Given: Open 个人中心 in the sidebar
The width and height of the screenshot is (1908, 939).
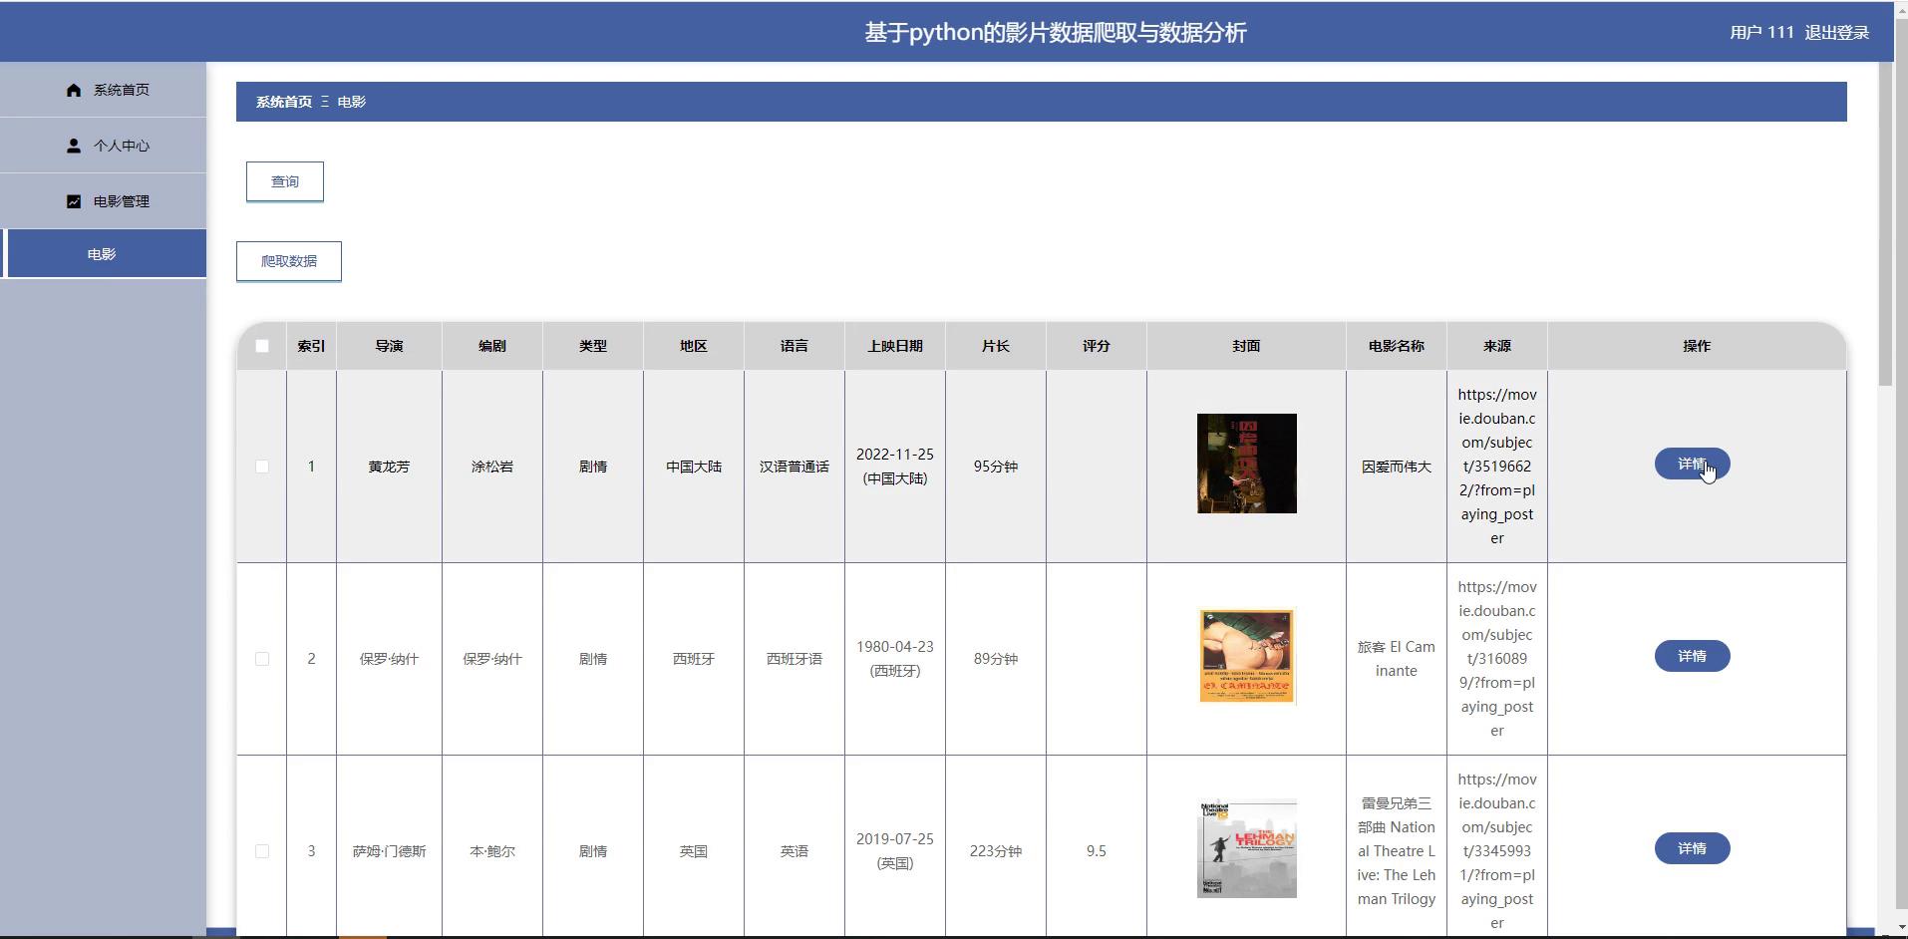Looking at the screenshot, I should pos(104,146).
